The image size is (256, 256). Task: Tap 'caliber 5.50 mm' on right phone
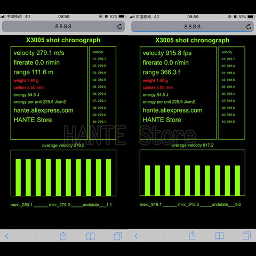tap(158, 87)
